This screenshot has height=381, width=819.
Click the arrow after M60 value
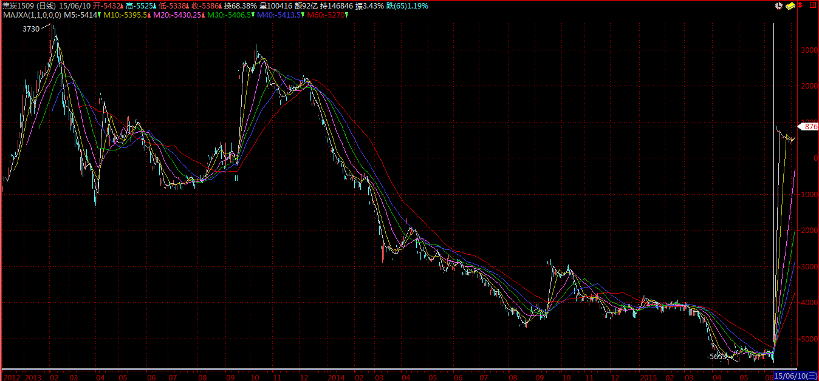coord(346,15)
